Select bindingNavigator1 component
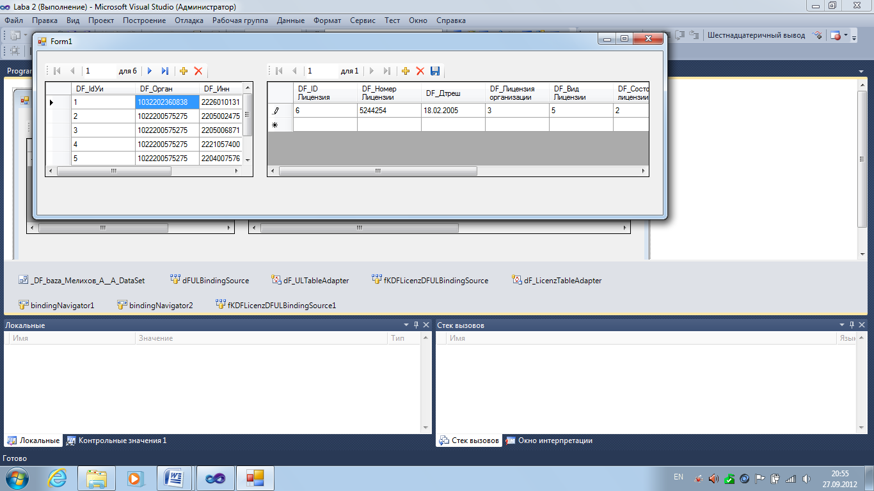 click(x=56, y=305)
